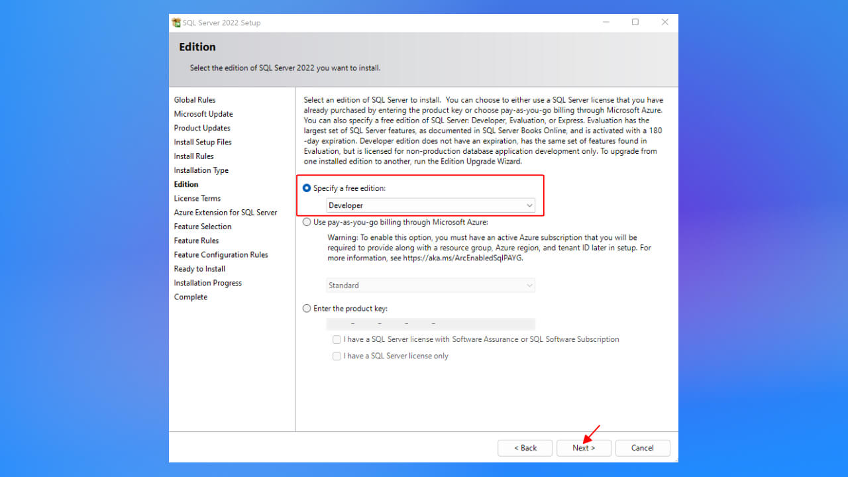Viewport: 848px width, 477px height.
Task: Minimize the SQL Server 2022 Setup window
Action: point(606,23)
